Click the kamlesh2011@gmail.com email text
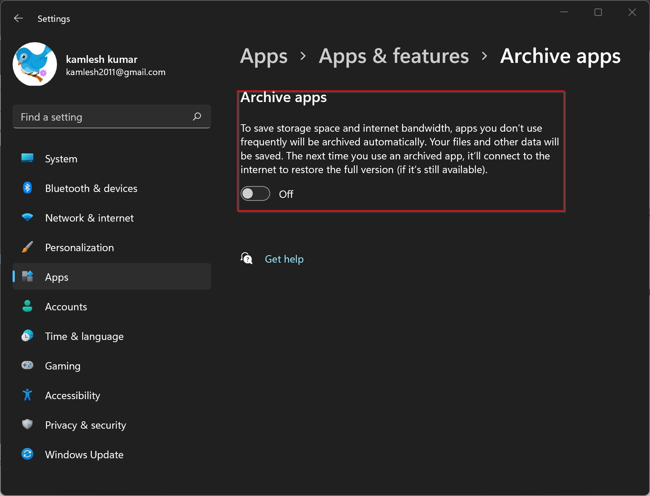650x496 pixels. coord(116,72)
